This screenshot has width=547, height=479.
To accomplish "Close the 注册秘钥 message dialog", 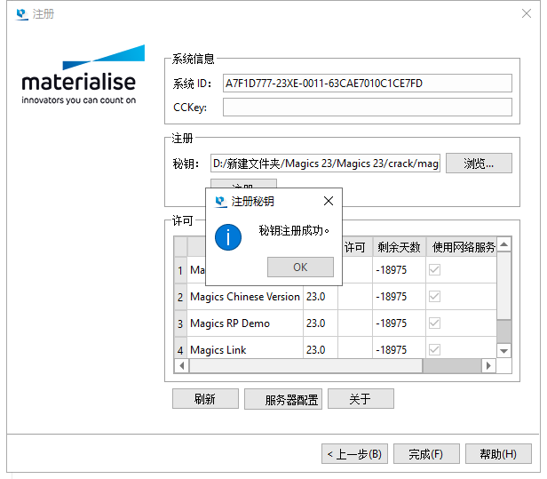I will 329,201.
